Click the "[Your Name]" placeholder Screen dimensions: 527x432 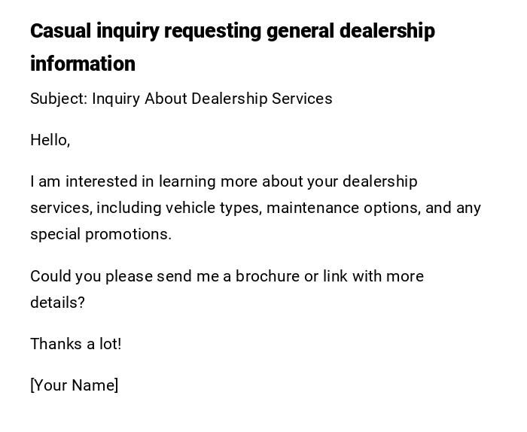point(74,385)
